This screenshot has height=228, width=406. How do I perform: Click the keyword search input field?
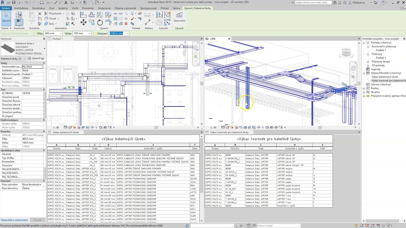313,3
